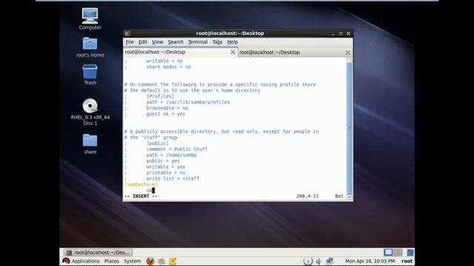Screen dimensions: 474x266
Task: Launch the notes panel icon
Action: click(173, 261)
